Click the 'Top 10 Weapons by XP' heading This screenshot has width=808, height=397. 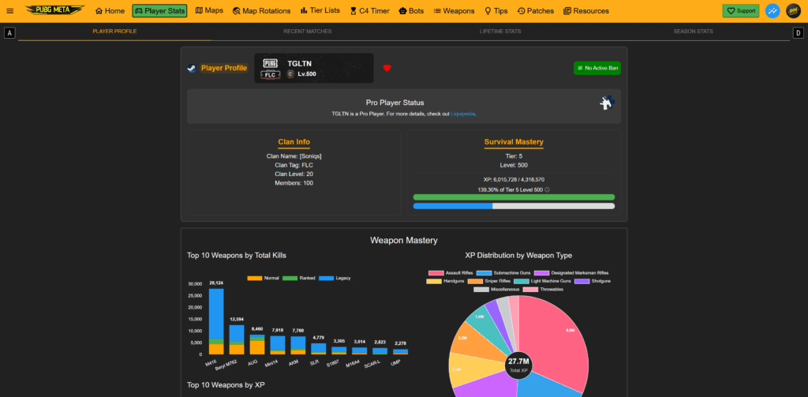[226, 385]
